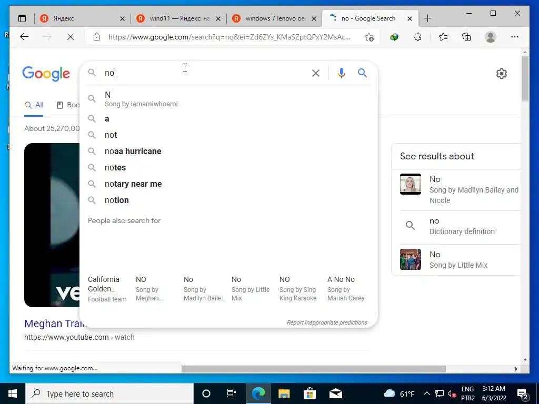
Task: Open the Windows Start menu
Action: (x=13, y=393)
